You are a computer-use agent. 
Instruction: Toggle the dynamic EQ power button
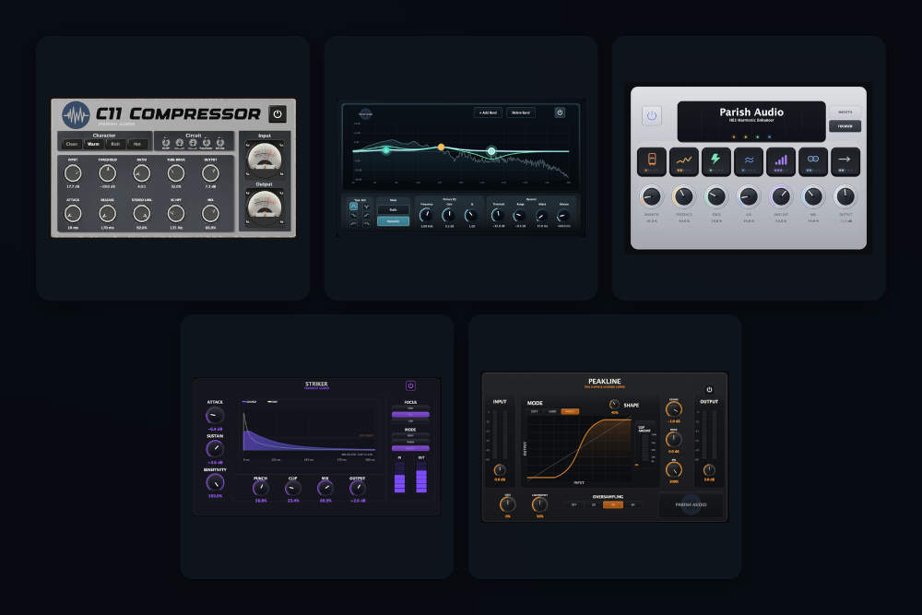(560, 112)
